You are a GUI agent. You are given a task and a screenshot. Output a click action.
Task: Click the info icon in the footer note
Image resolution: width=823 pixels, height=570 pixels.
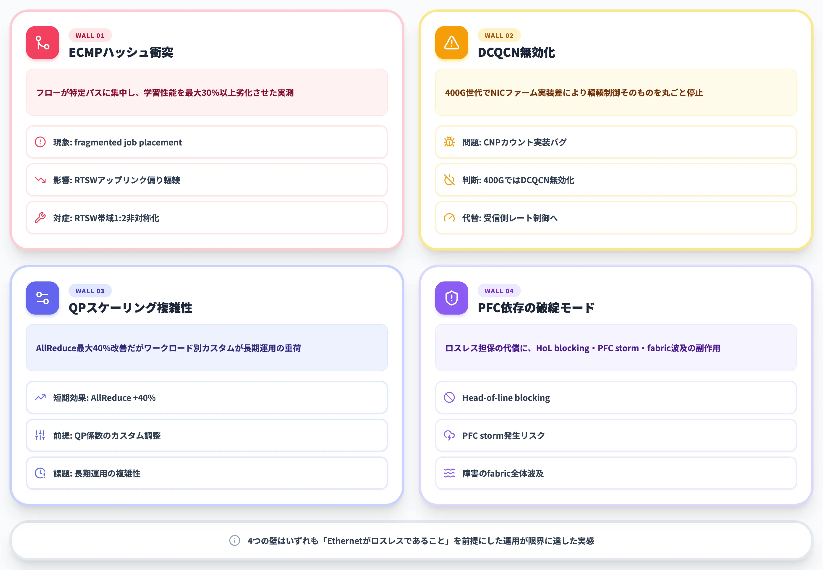pos(235,541)
